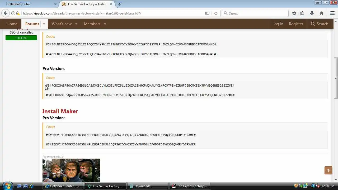
Task: Click second #S#SBEVIHGIGOKXB Install Maker serial line
Action: pos(121,144)
